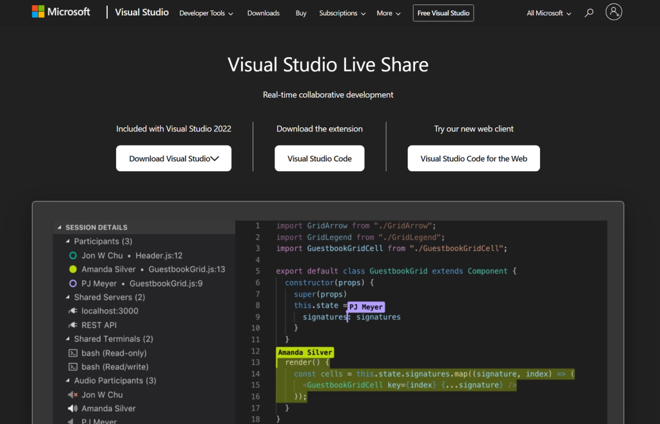Collapse the Participants (3) group
The height and width of the screenshot is (424, 660).
pos(68,241)
